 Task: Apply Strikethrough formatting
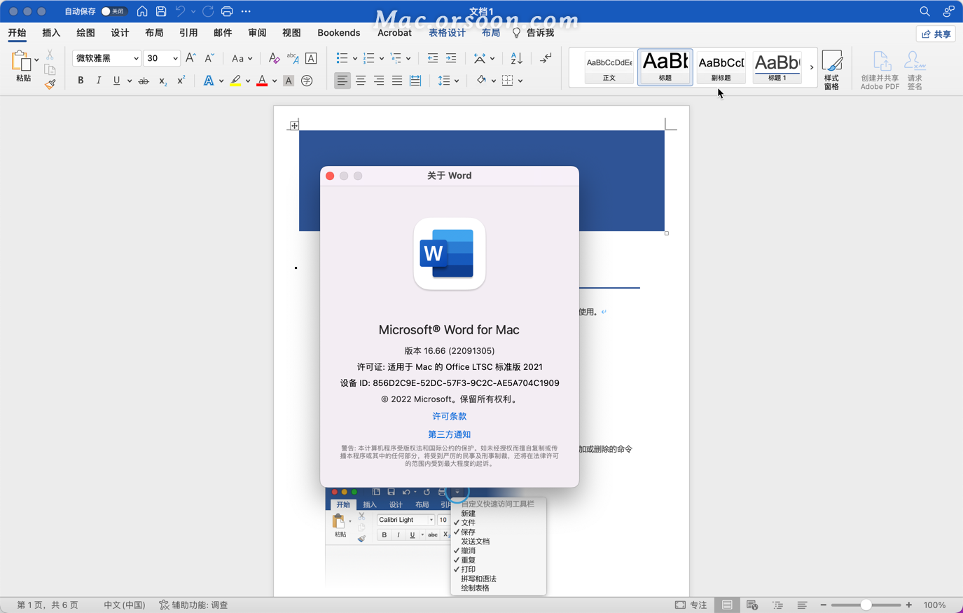(144, 81)
